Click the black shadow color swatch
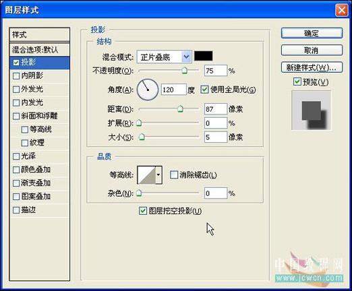 [203, 56]
